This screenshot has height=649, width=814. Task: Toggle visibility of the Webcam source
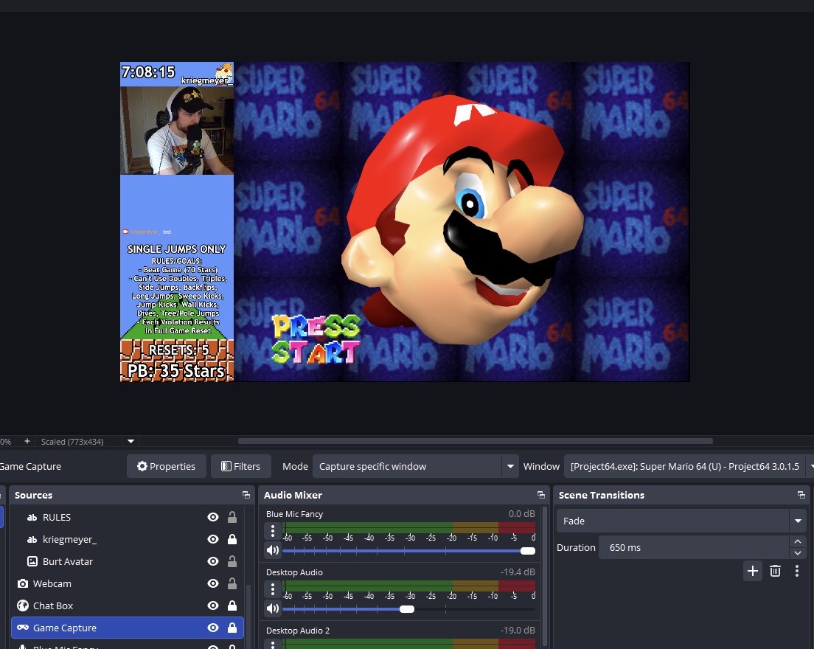213,584
